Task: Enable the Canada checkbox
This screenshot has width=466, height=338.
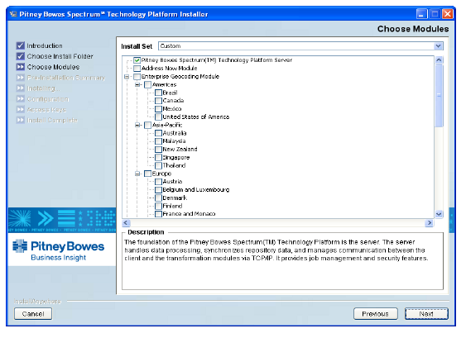Action: coord(158,101)
